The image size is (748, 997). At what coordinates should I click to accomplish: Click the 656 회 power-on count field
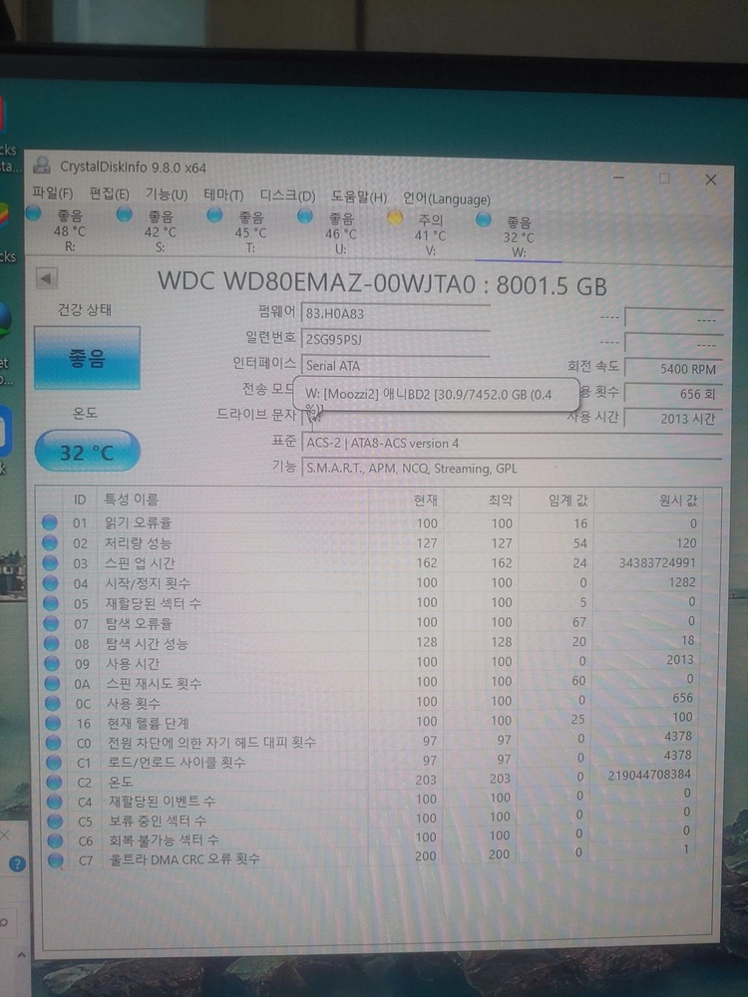tap(673, 394)
